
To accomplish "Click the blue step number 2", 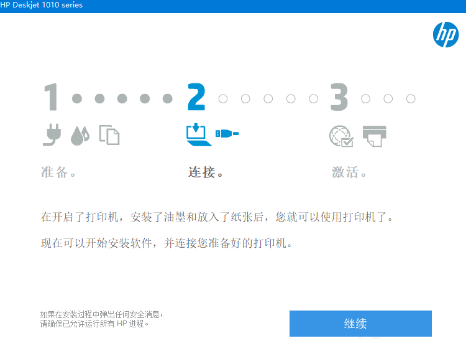I will click(x=196, y=97).
